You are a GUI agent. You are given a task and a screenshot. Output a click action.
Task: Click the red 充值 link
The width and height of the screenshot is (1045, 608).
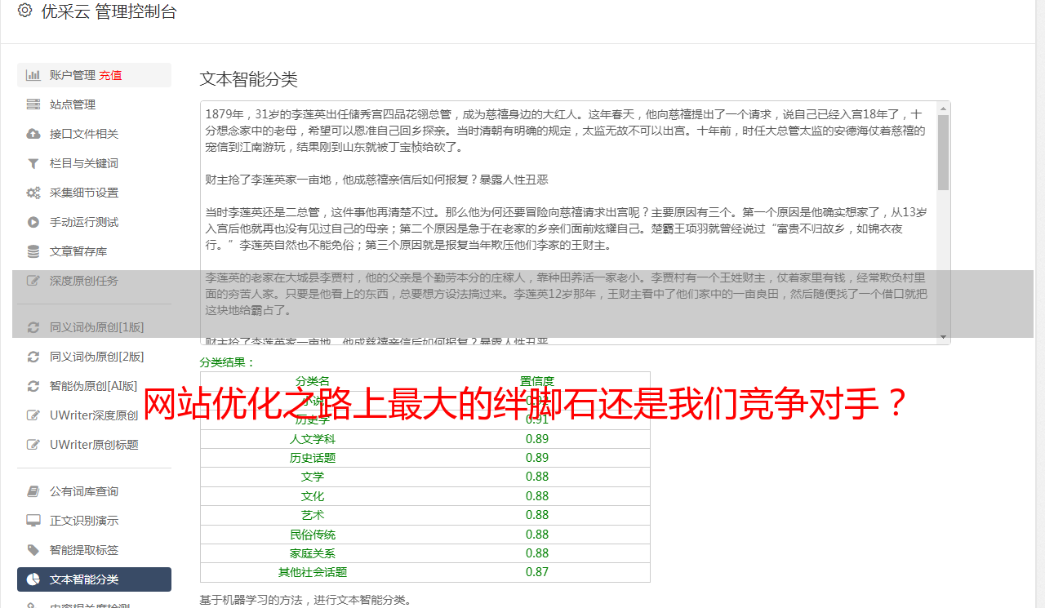click(x=110, y=75)
